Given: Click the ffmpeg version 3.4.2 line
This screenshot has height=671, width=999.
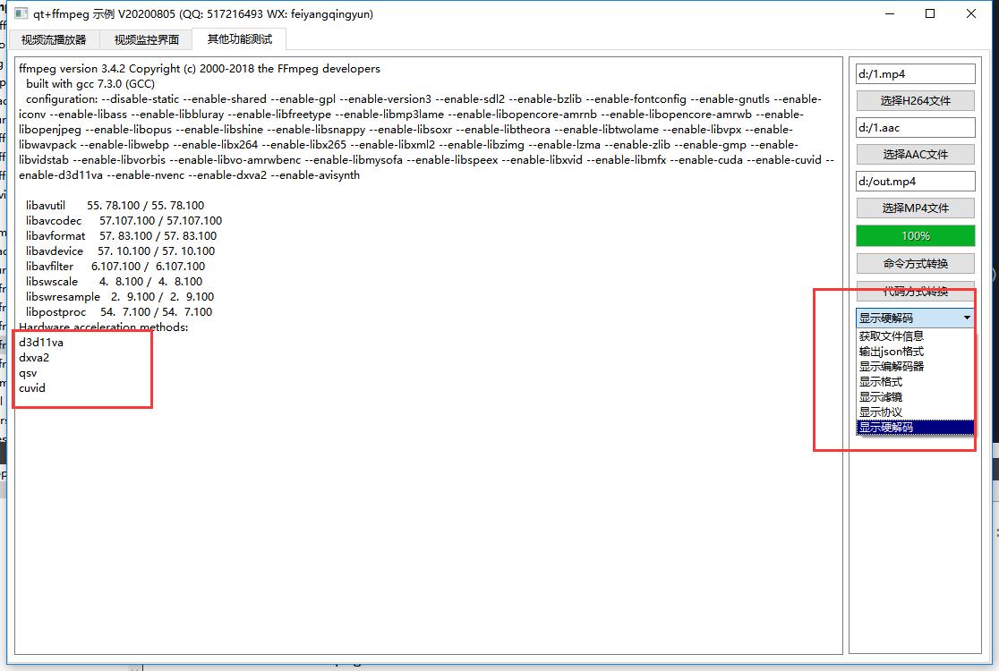Looking at the screenshot, I should tap(200, 69).
